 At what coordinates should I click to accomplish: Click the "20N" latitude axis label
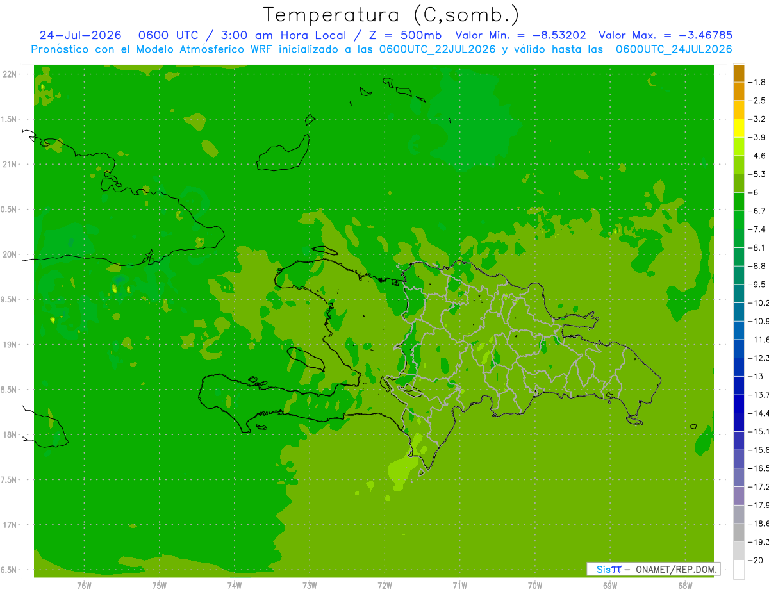point(10,254)
